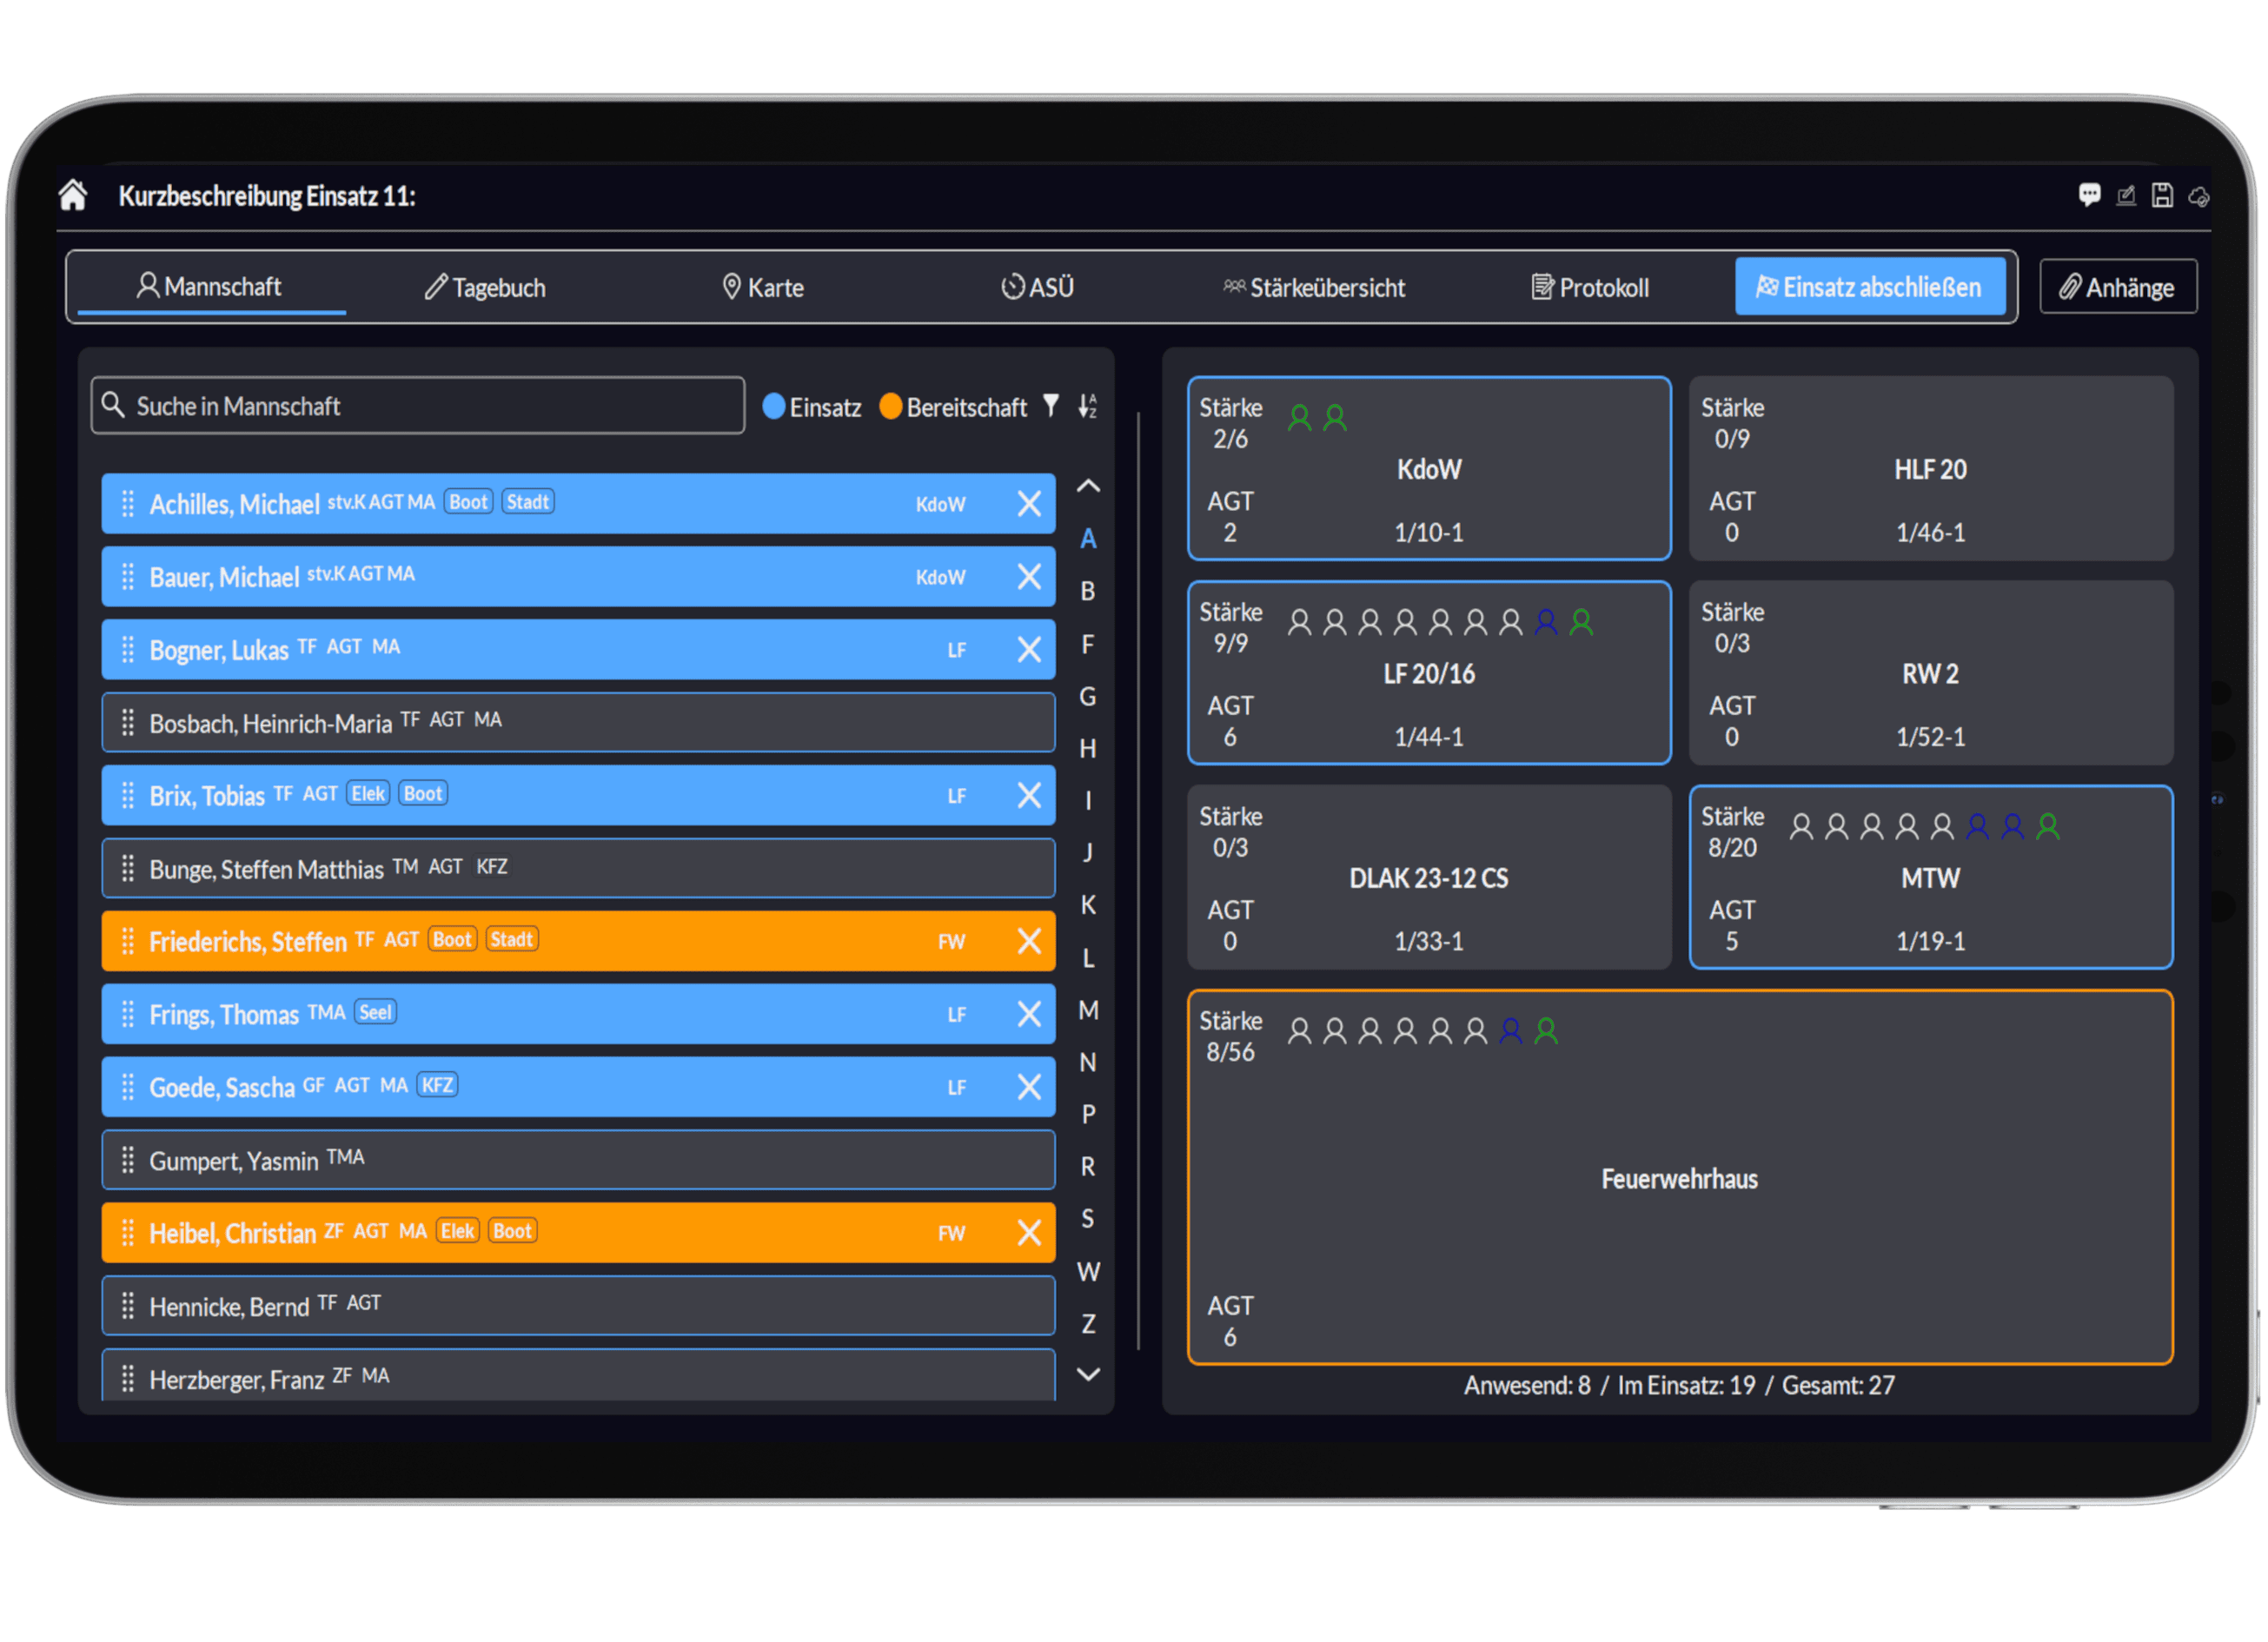The width and height of the screenshot is (2268, 1642).
Task: Click the A-Z sort order icon
Action: tap(1087, 406)
